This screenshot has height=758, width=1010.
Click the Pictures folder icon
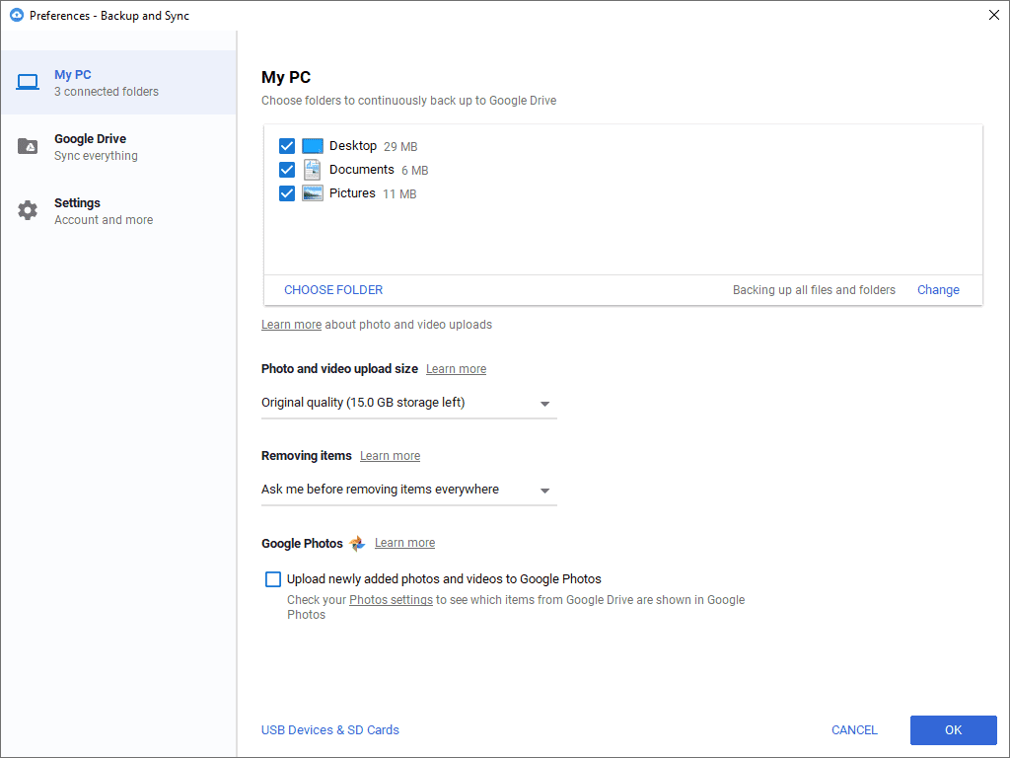click(x=313, y=193)
